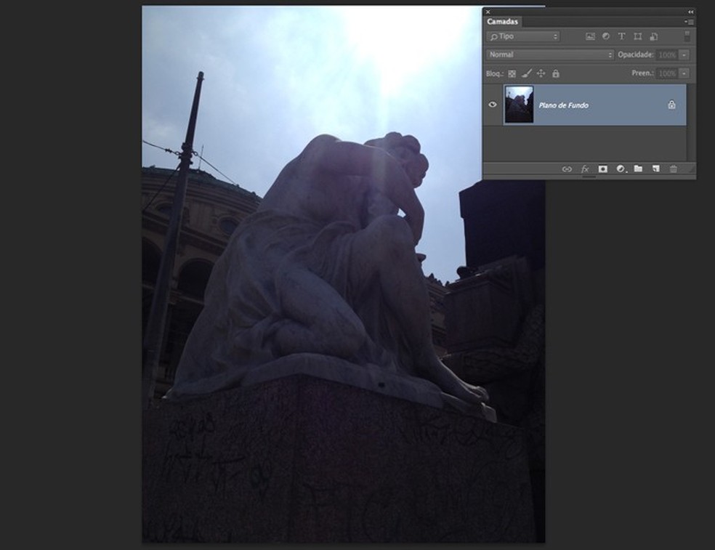Viewport: 715px width, 550px height.
Task: Toggle the layer filtering switch
Action: (687, 36)
